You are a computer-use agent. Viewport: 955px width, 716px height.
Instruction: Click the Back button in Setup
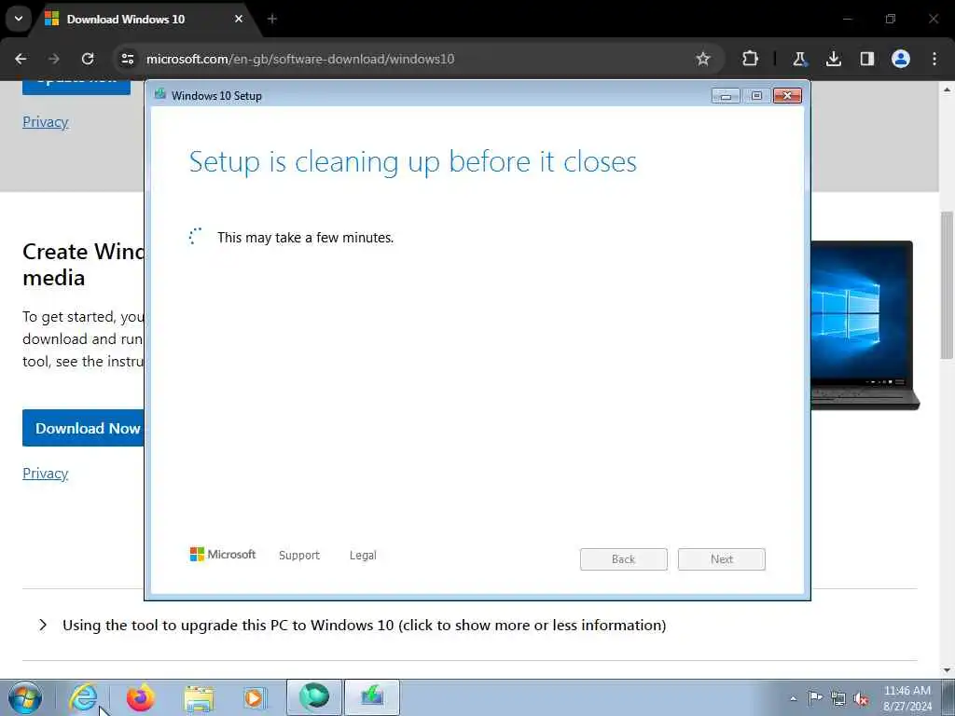[x=624, y=559]
